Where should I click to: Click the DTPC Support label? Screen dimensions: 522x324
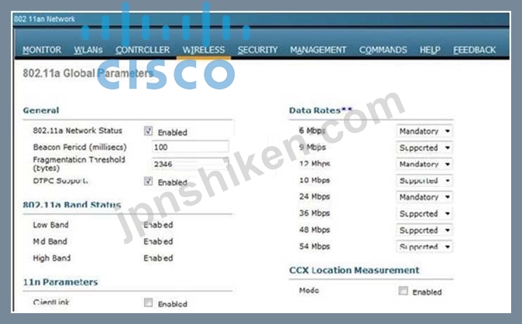tap(60, 181)
